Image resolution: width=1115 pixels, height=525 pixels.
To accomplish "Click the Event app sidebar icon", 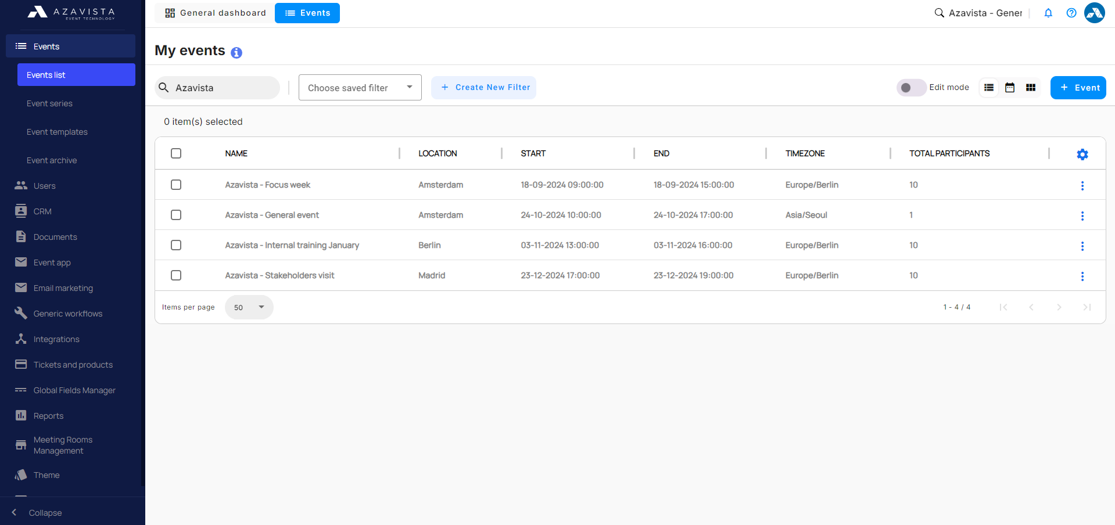I will point(21,262).
